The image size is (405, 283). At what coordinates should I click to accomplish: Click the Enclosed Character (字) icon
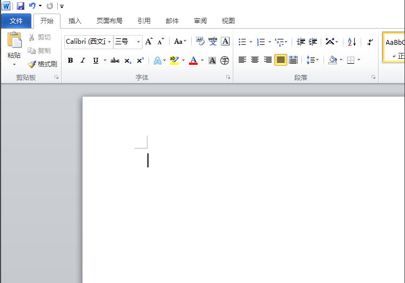pyautogui.click(x=225, y=60)
